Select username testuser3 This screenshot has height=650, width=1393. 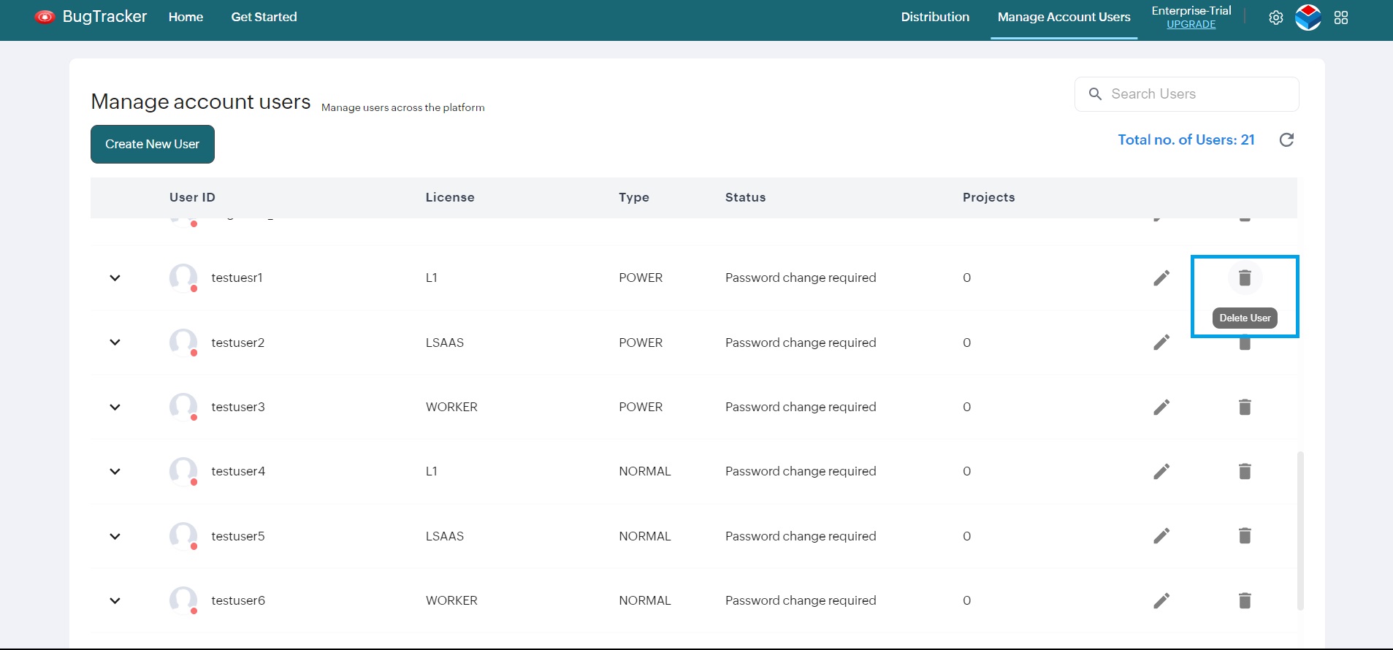[x=237, y=407]
